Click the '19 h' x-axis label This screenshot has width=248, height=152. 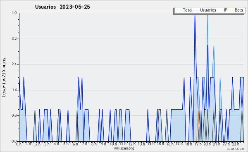pyautogui.click(x=198, y=144)
